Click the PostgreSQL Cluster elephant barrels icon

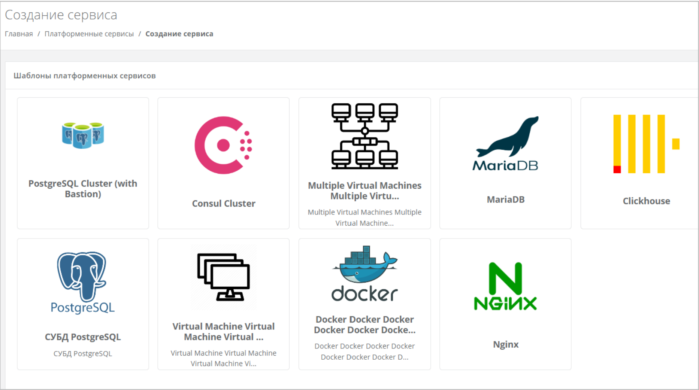83,135
